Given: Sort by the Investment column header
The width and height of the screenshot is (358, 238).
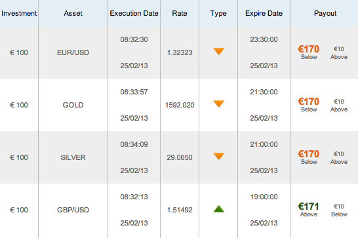Looking at the screenshot, I should pos(19,13).
